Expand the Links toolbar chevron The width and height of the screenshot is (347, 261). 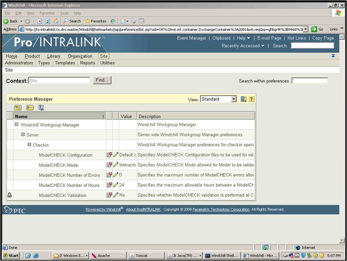(x=342, y=28)
